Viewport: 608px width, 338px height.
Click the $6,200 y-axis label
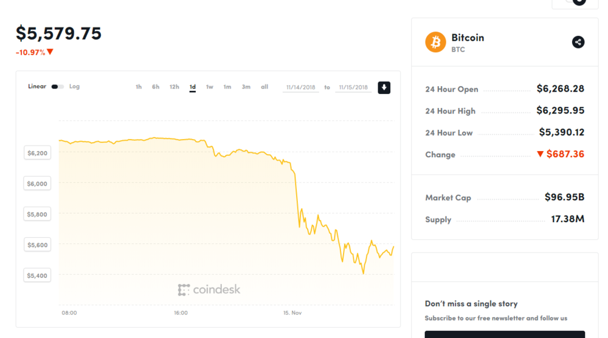[x=37, y=153]
